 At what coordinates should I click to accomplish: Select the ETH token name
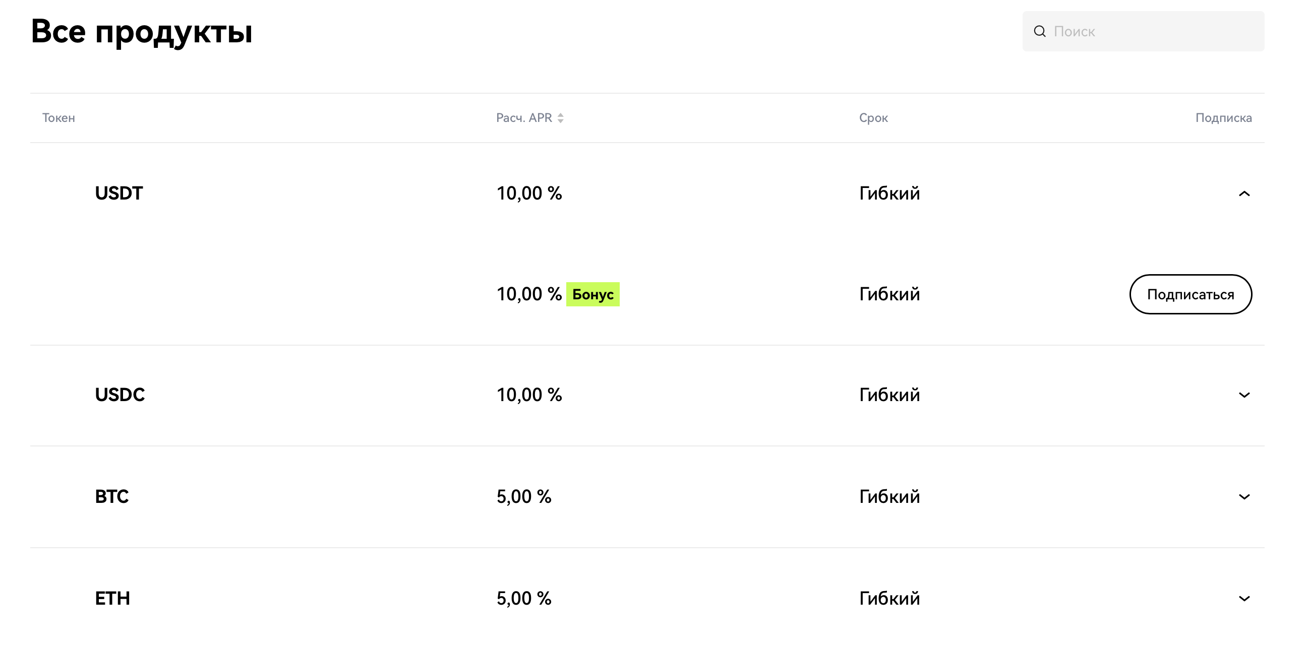pos(112,598)
